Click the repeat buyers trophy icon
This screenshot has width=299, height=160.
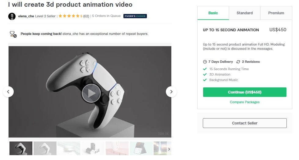click(x=13, y=34)
